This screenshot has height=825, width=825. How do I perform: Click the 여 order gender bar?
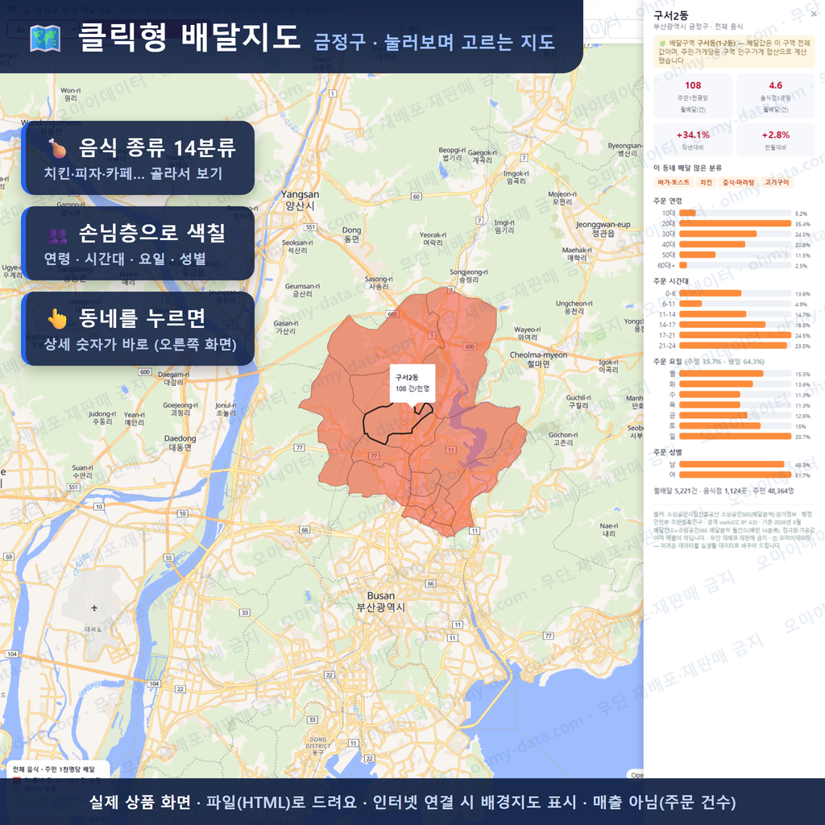coord(735,475)
